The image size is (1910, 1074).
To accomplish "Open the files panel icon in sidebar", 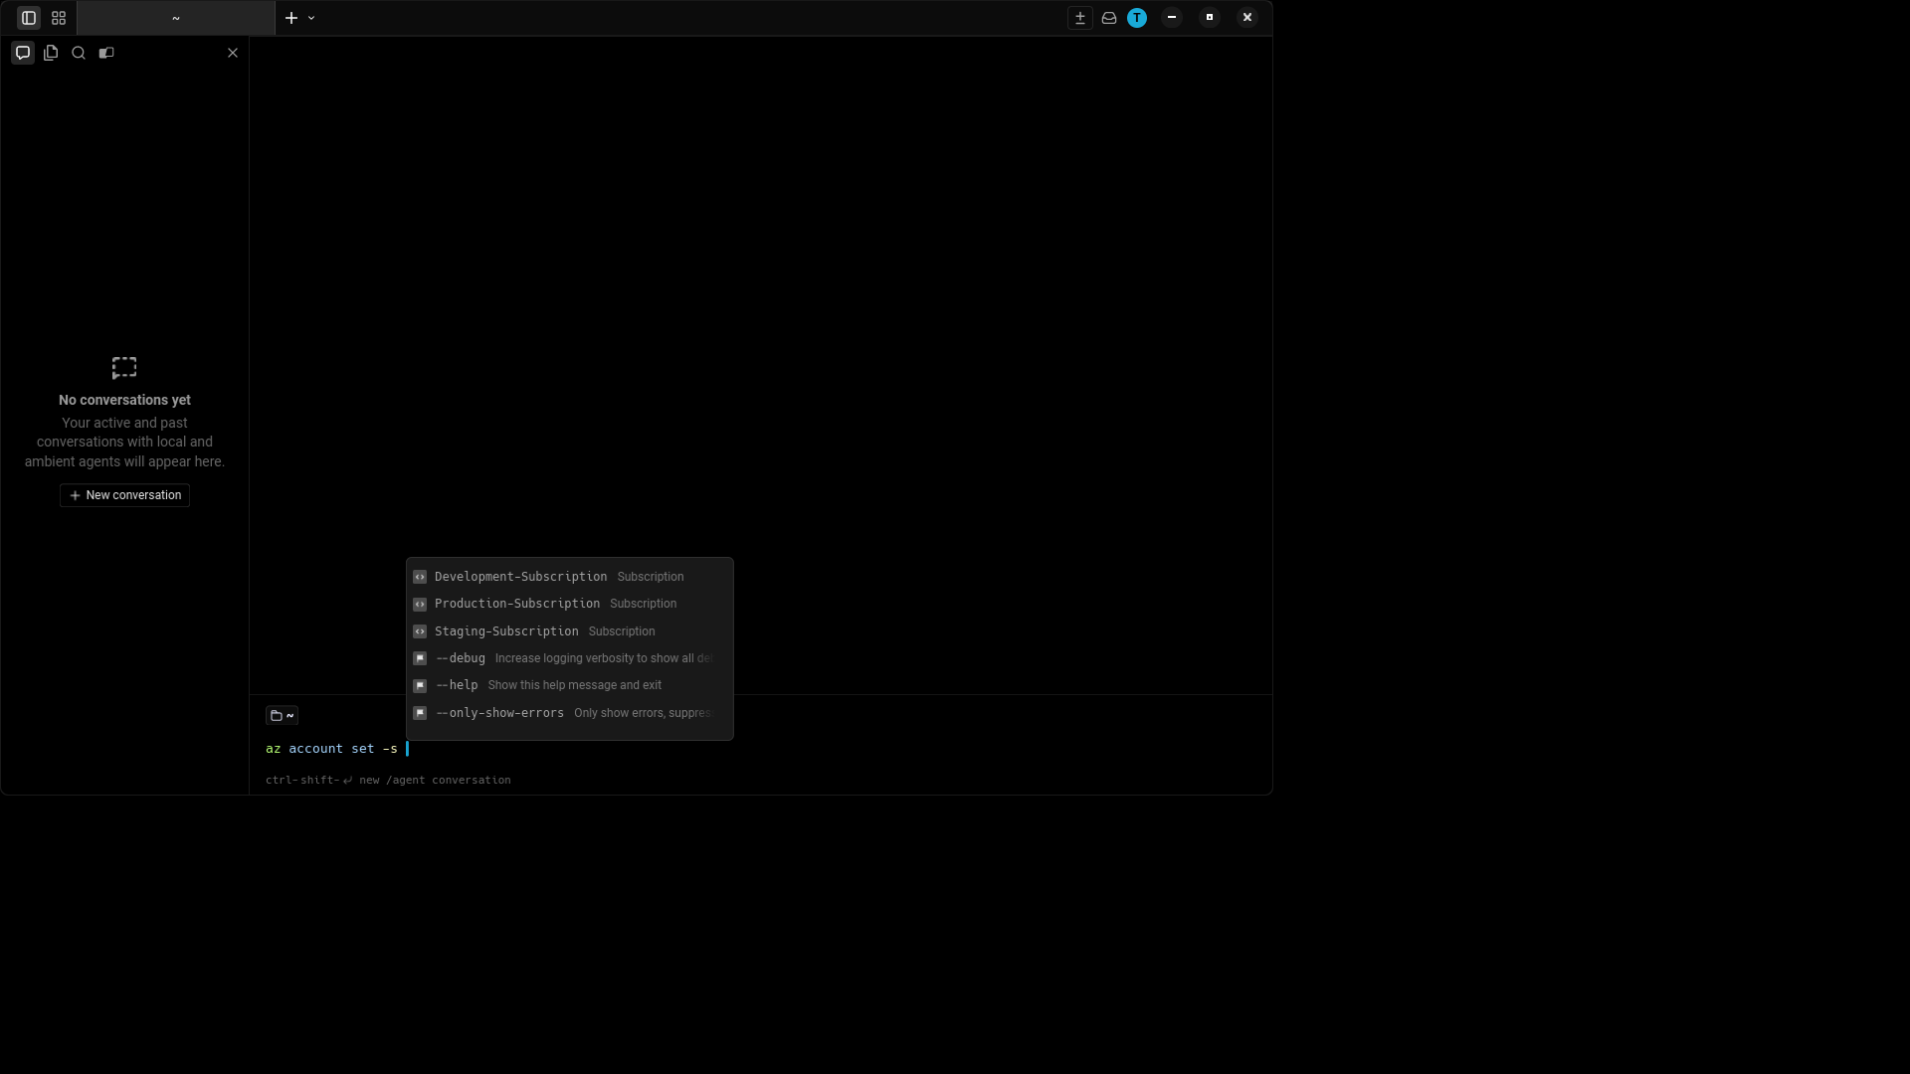I will coord(51,53).
